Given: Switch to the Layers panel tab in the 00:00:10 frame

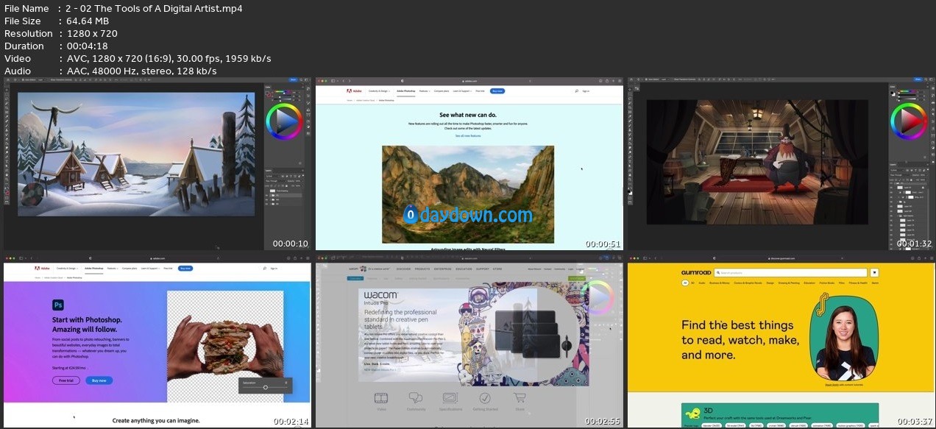Looking at the screenshot, I should (270, 171).
